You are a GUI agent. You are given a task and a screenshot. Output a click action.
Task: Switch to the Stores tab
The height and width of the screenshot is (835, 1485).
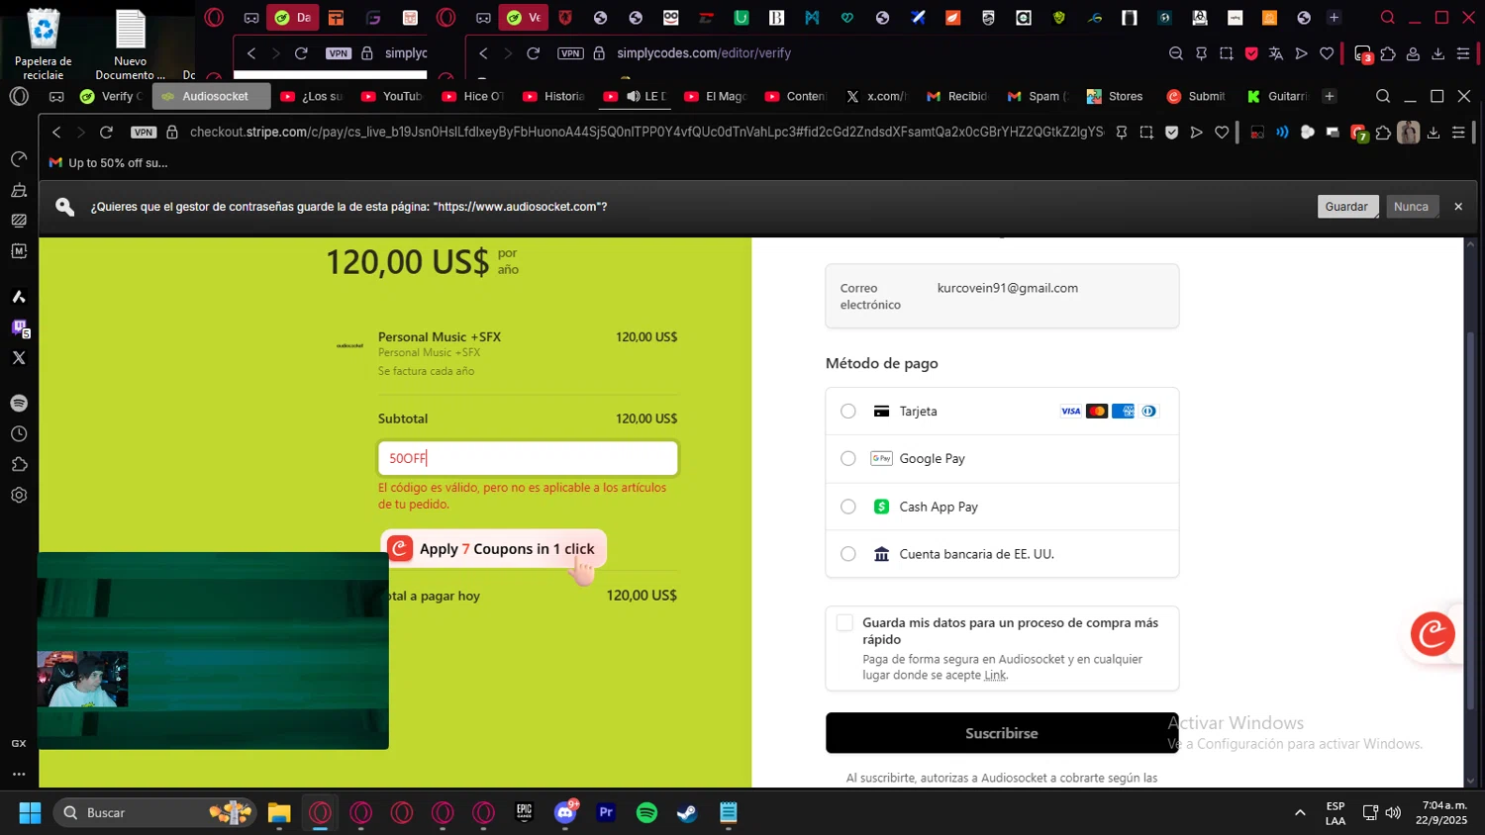[1116, 96]
